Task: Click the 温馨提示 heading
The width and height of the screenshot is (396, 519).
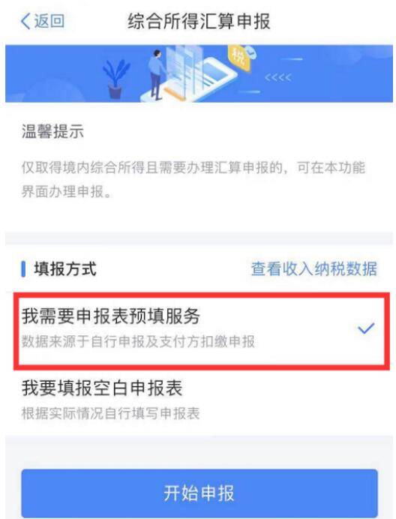Action: [x=52, y=131]
